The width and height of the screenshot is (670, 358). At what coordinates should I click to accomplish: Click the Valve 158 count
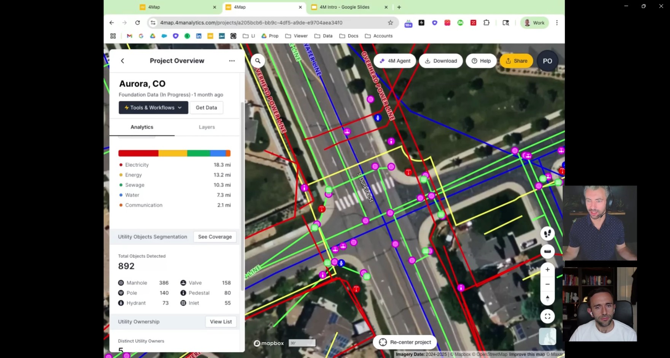tap(226, 283)
